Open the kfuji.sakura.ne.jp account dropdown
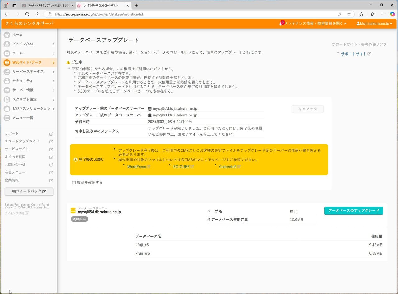The width and height of the screenshot is (398, 294). click(x=374, y=24)
